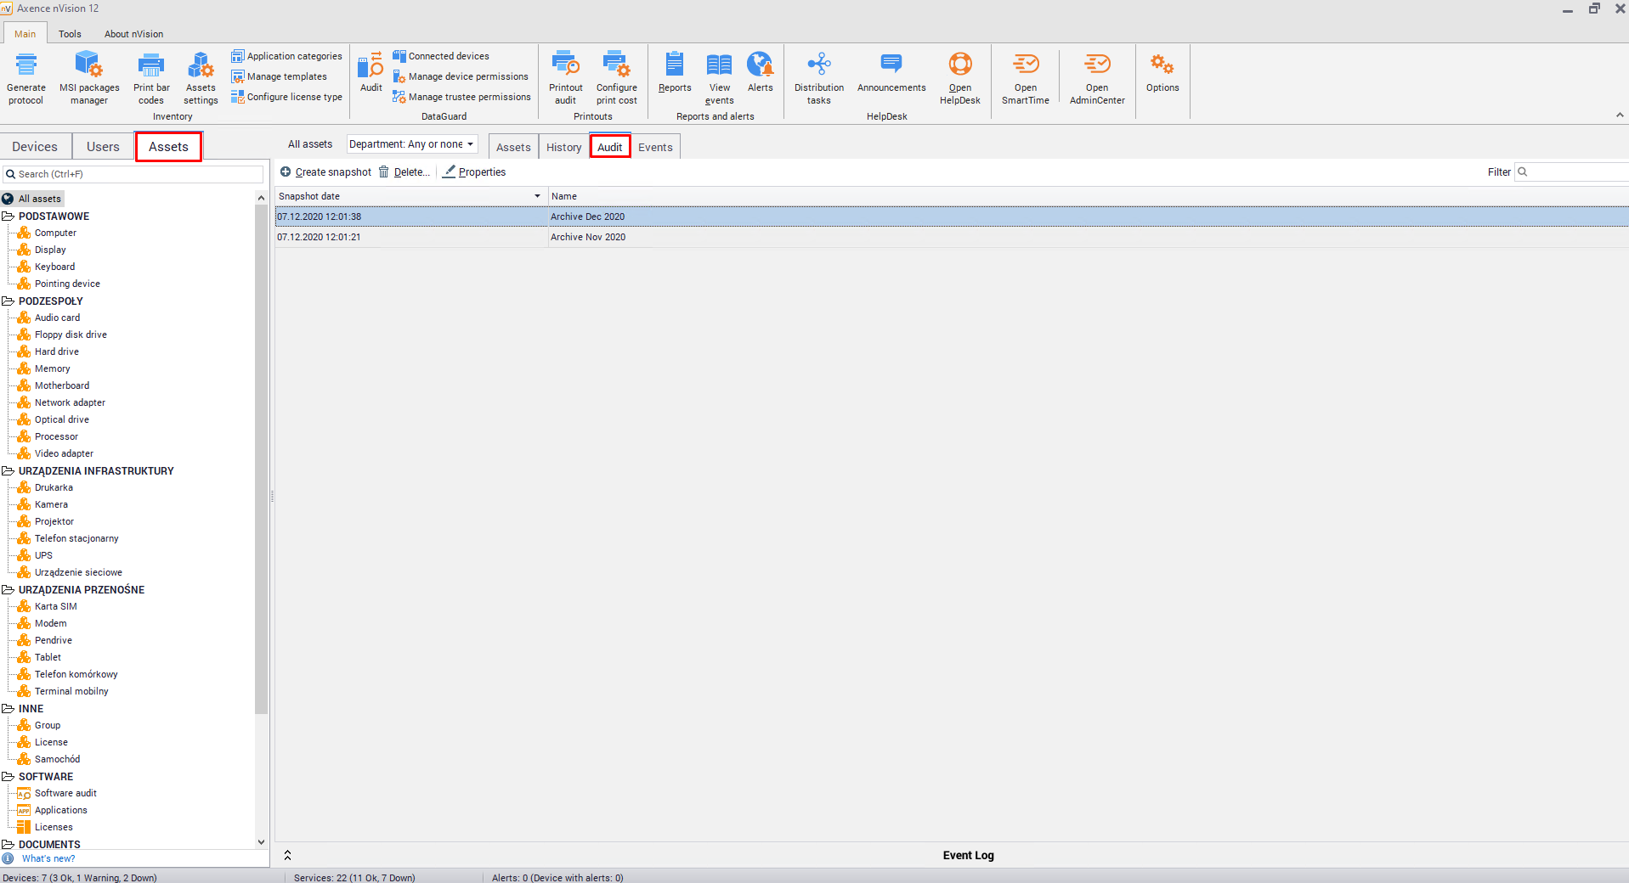Click the Create snapshot button
This screenshot has width=1629, height=883.
coord(326,172)
